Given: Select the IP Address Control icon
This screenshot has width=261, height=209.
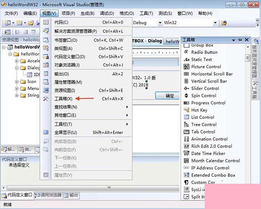Looking at the screenshot, I should (186, 168).
